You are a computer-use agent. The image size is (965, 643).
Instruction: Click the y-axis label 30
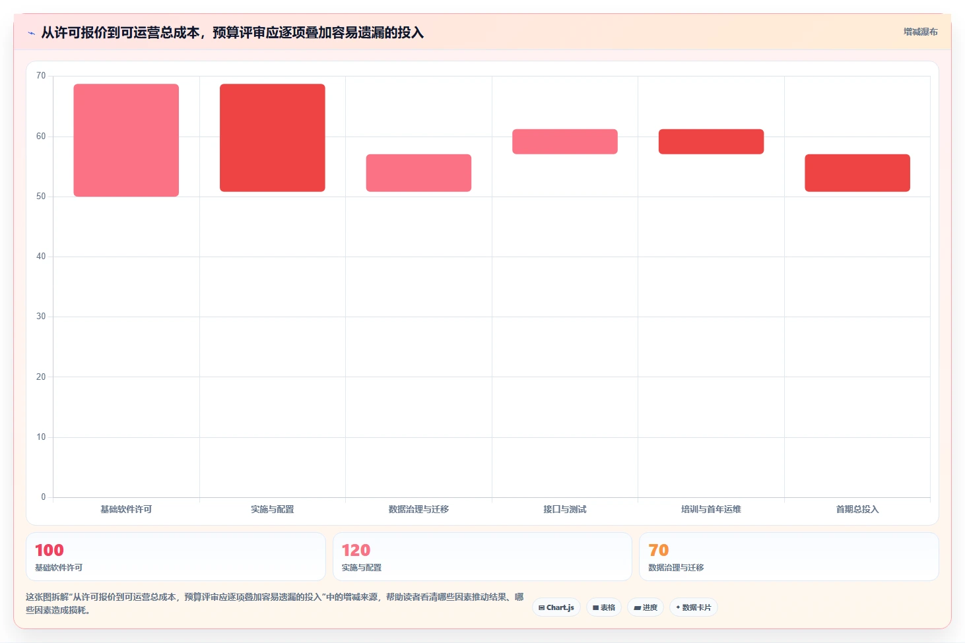pos(41,317)
